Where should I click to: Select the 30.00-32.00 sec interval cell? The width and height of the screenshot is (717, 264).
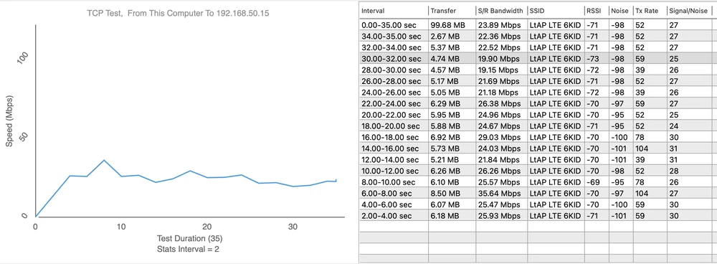(x=394, y=59)
